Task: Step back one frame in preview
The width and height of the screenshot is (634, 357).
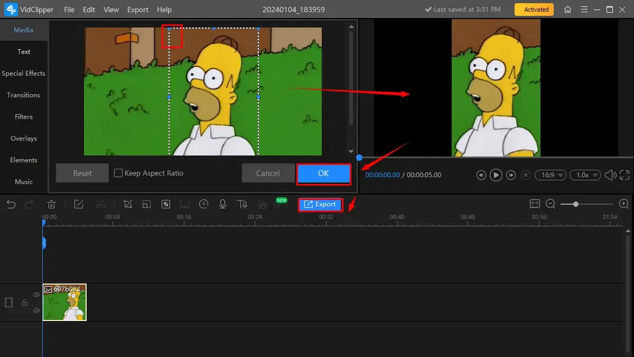Action: coord(481,175)
